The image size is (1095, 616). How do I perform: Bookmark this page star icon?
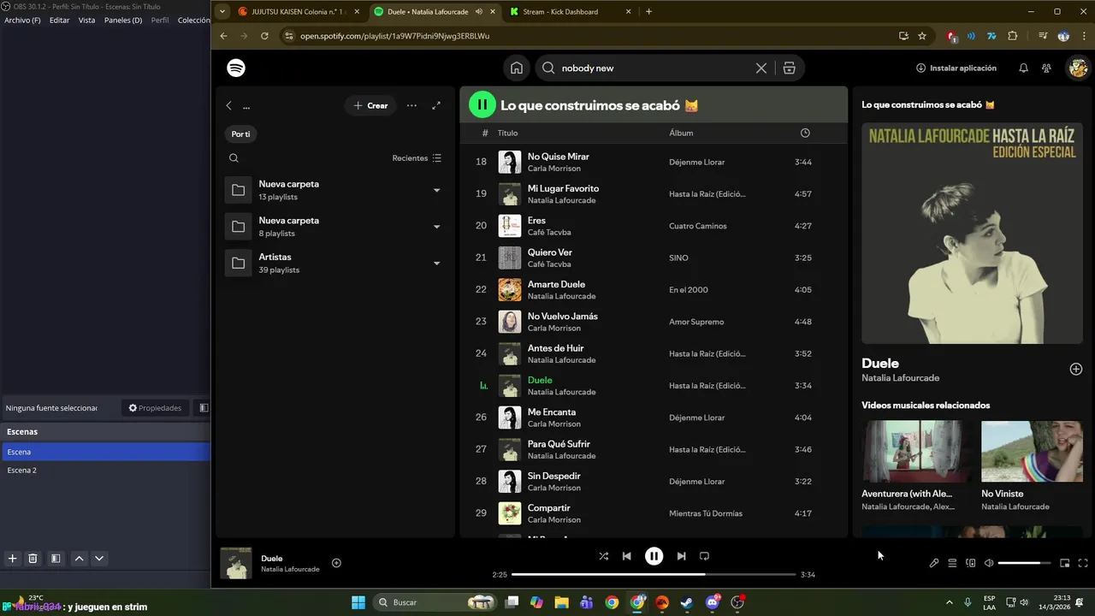(x=922, y=36)
